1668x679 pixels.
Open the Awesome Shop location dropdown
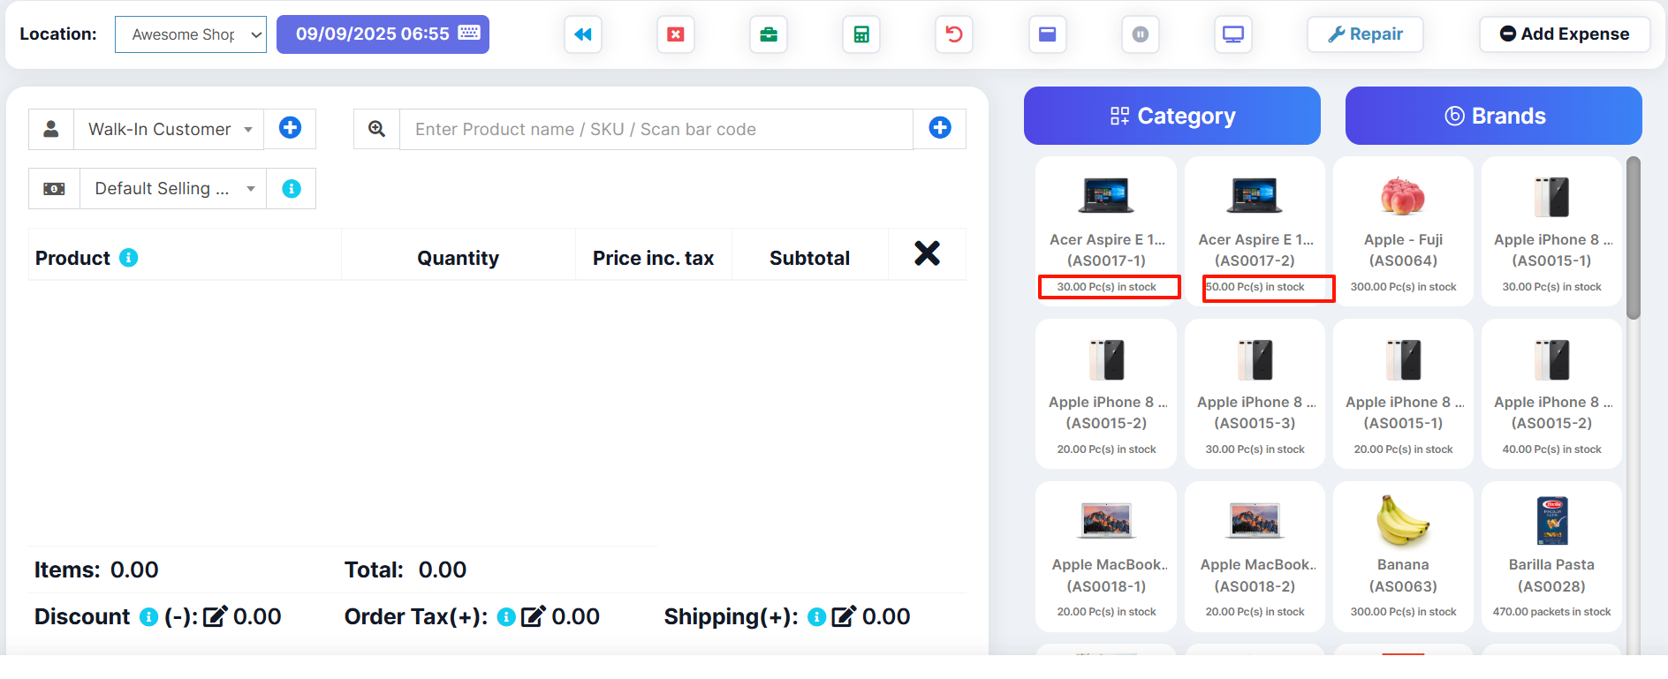tap(191, 34)
